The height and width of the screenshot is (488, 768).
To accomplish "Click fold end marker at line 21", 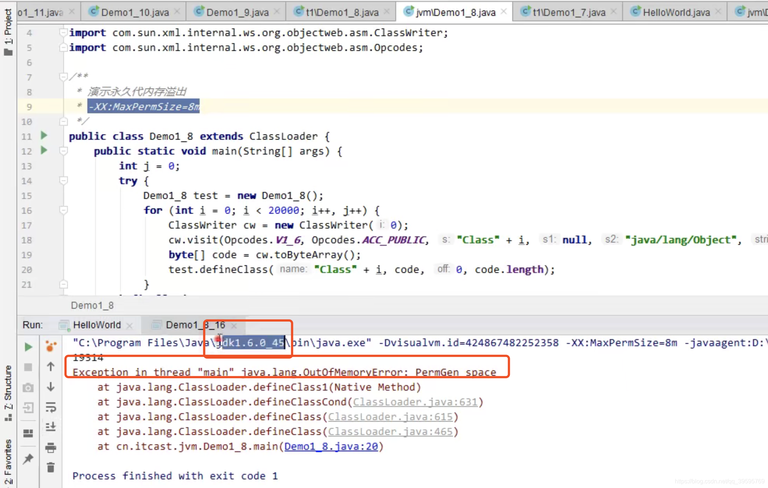I will pos(63,284).
